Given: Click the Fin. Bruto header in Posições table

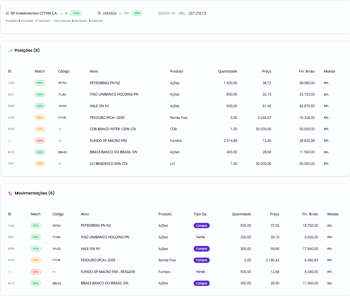Looking at the screenshot, I should [306, 71].
